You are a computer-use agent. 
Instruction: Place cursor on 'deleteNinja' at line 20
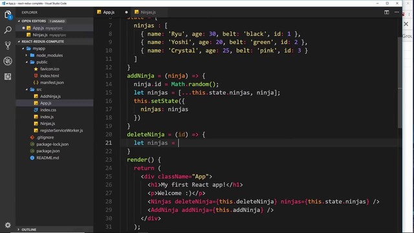(146, 135)
